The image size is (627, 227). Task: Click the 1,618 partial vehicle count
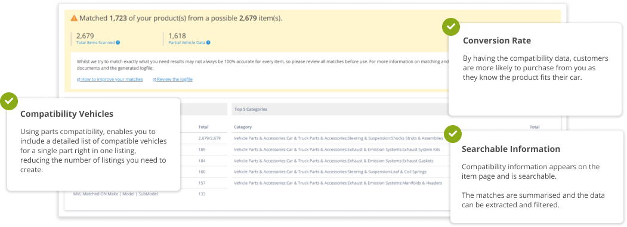[177, 36]
